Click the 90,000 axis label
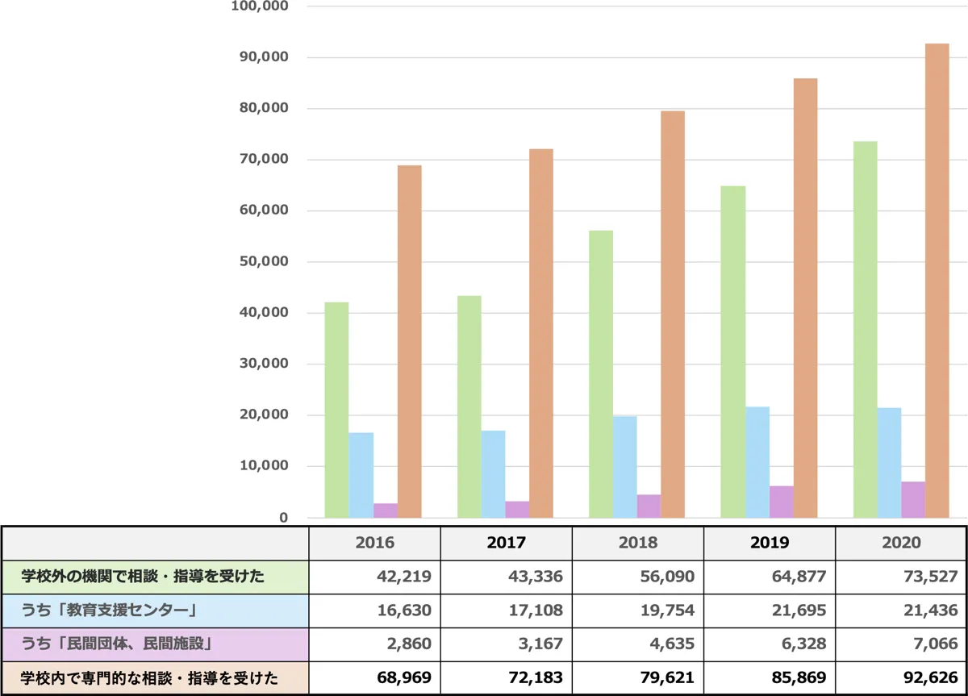Screen dimensions: 968x696 pyautogui.click(x=263, y=57)
